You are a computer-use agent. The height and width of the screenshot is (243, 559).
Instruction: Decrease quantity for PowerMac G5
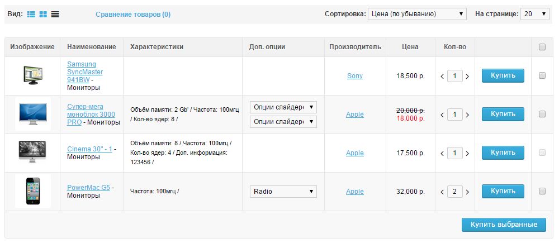pyautogui.click(x=442, y=192)
